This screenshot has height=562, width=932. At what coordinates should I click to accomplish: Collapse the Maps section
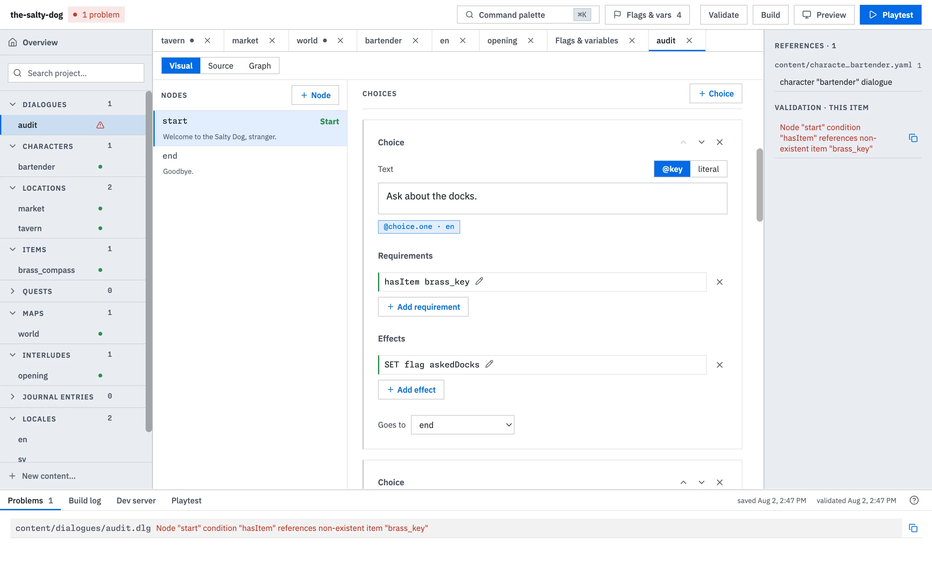click(13, 313)
